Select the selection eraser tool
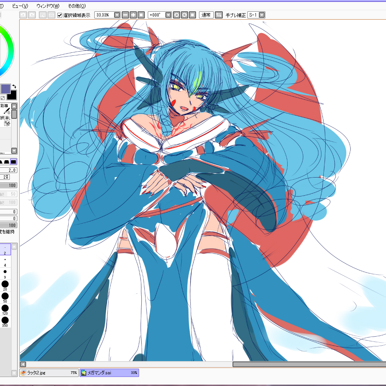The height and width of the screenshot is (386, 386). [x=5, y=121]
